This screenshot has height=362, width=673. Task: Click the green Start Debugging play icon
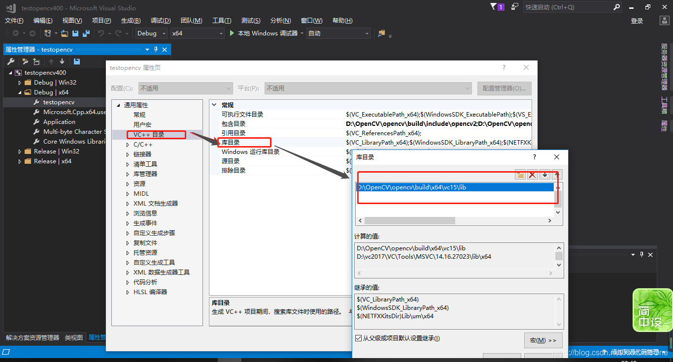(233, 33)
